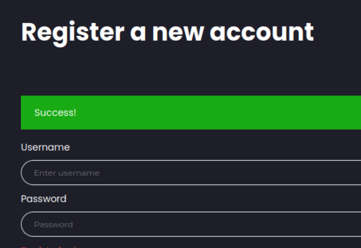Click the green Success! notification banner

point(191,112)
